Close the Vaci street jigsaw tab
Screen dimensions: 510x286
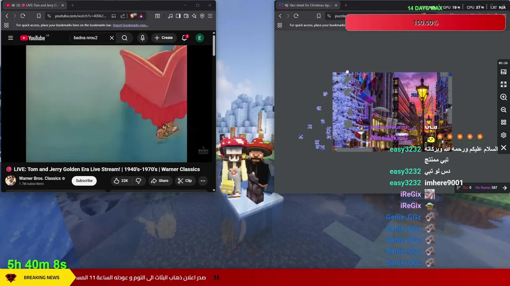coord(336,5)
